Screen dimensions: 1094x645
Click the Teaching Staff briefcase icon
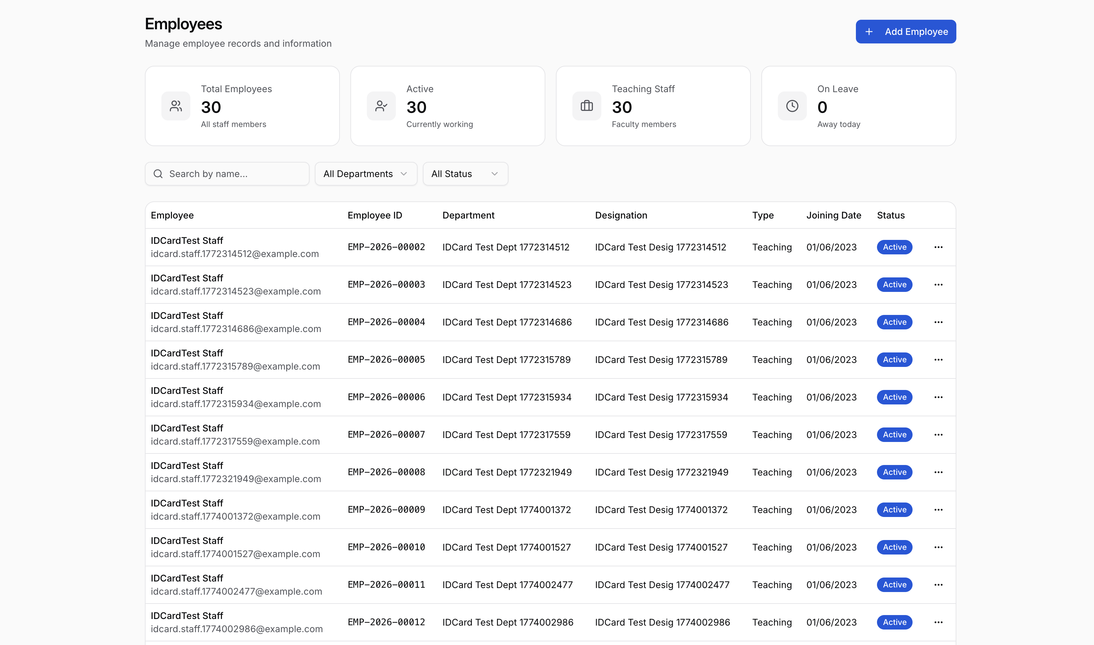pos(587,106)
